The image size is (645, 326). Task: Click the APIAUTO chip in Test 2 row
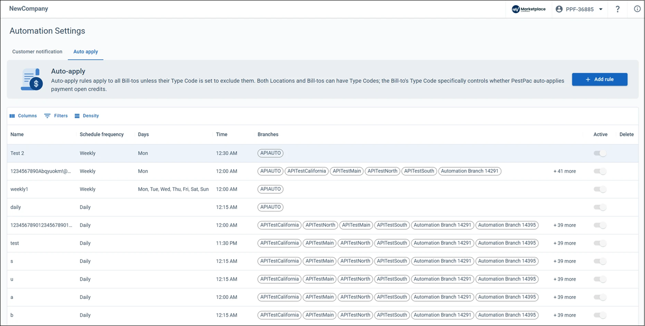coord(270,153)
